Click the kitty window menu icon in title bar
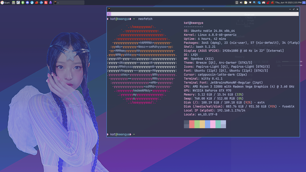 [x=109, y=9]
